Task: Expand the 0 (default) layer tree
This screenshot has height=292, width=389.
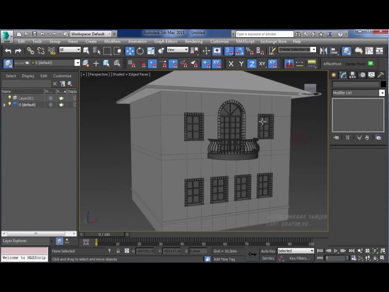Action: tap(5, 105)
